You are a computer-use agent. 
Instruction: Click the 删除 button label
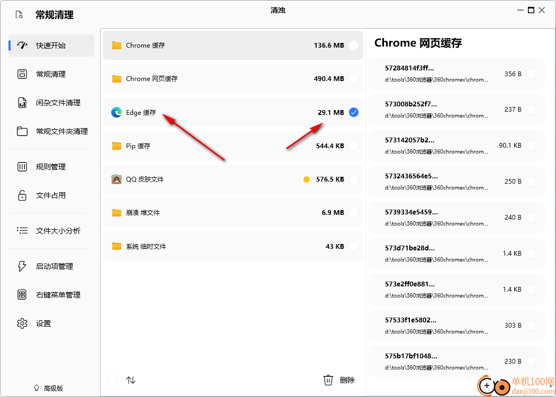tap(347, 381)
